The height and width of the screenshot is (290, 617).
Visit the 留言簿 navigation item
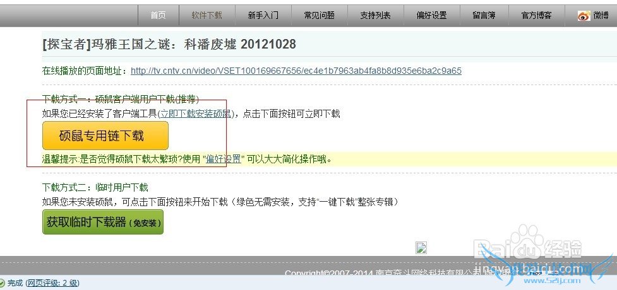click(x=484, y=15)
